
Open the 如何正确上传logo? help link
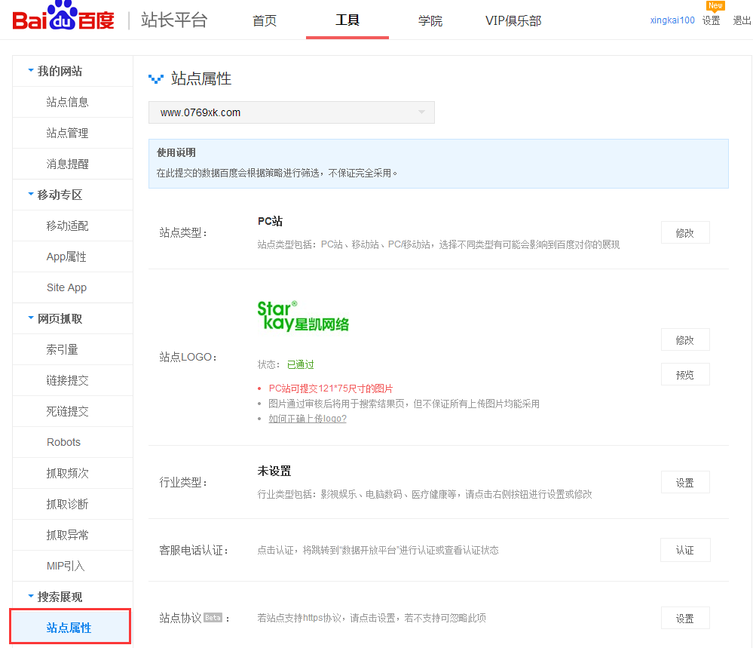click(x=308, y=418)
